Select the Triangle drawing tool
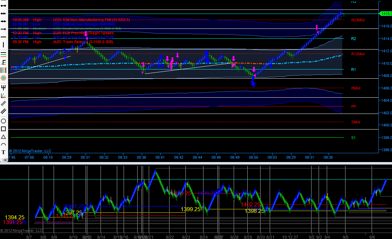 [3, 137]
